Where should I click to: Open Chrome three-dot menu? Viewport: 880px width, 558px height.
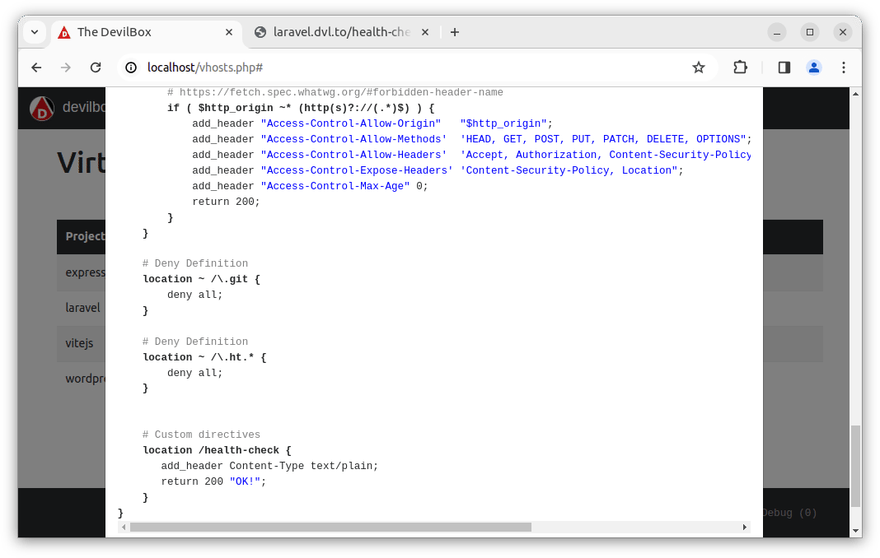pyautogui.click(x=843, y=67)
